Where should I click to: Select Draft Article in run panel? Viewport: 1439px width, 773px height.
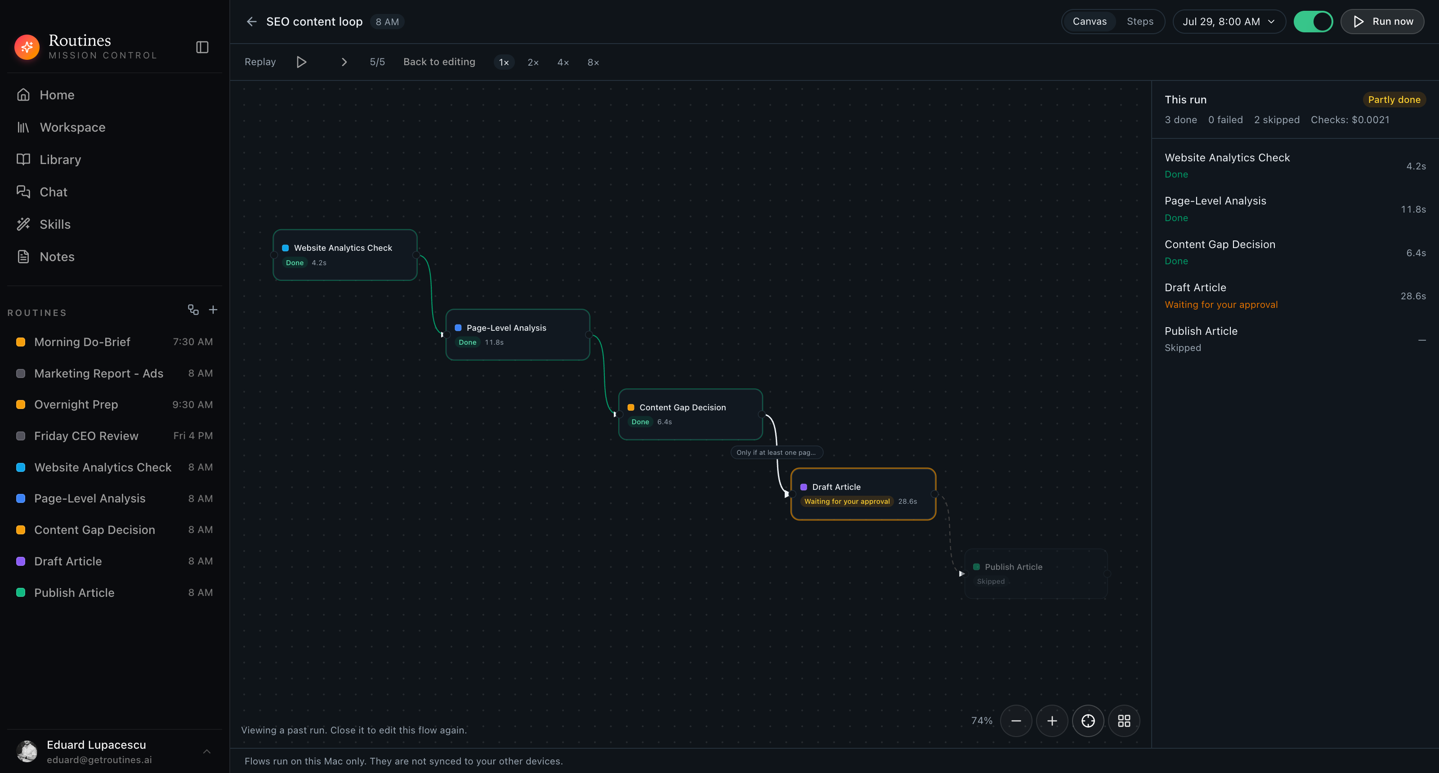click(1295, 296)
